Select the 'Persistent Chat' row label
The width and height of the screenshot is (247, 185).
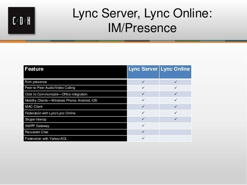point(37,132)
